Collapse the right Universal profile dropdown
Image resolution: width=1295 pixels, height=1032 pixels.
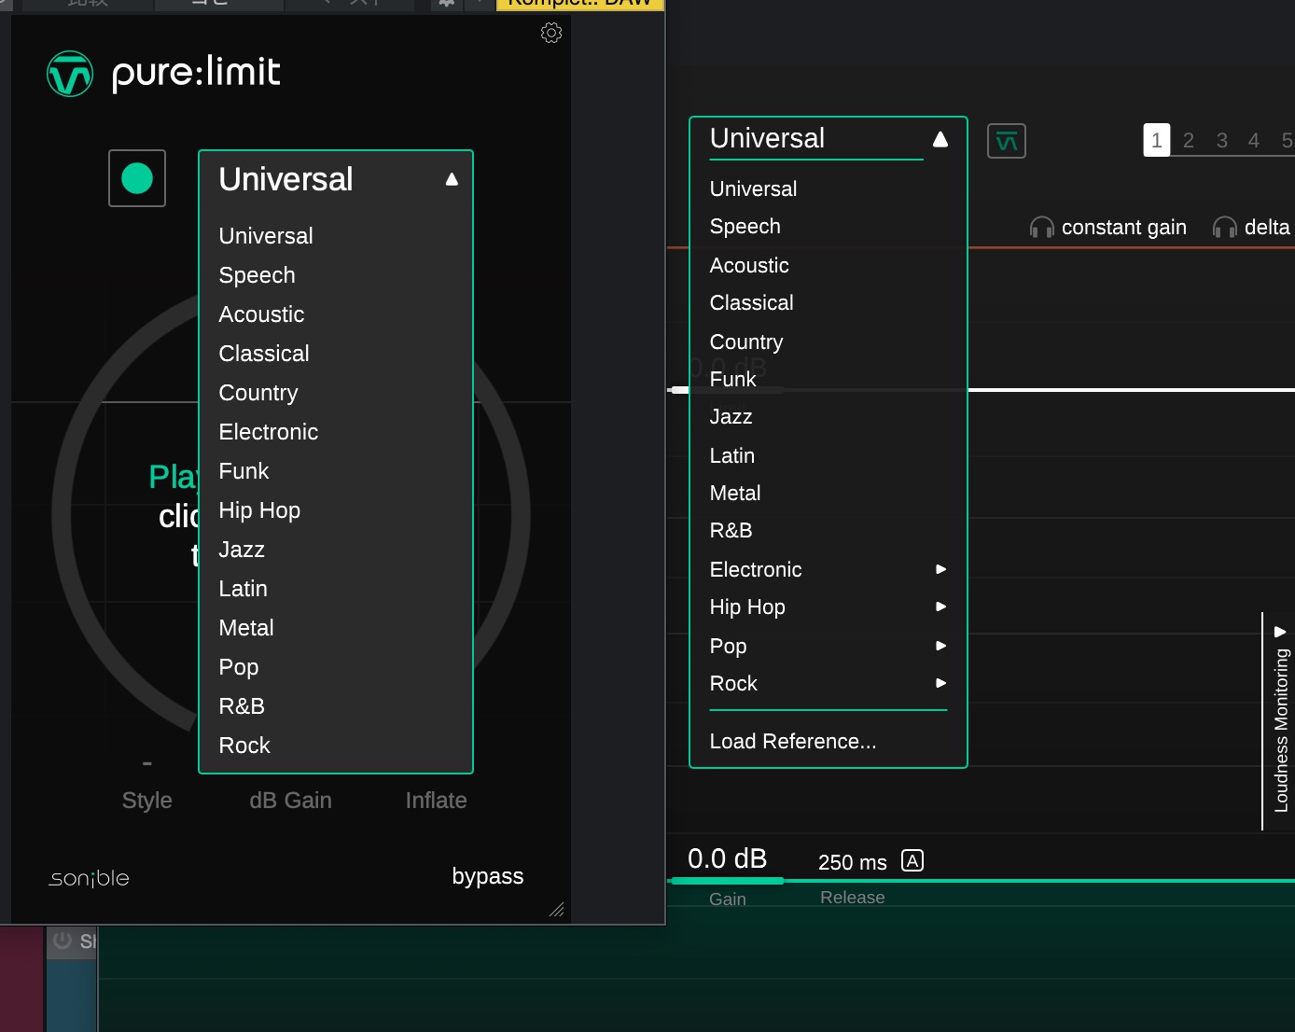pyautogui.click(x=940, y=139)
